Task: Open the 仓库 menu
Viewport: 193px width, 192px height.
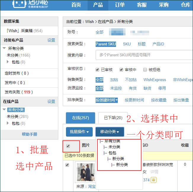Action: [185, 5]
